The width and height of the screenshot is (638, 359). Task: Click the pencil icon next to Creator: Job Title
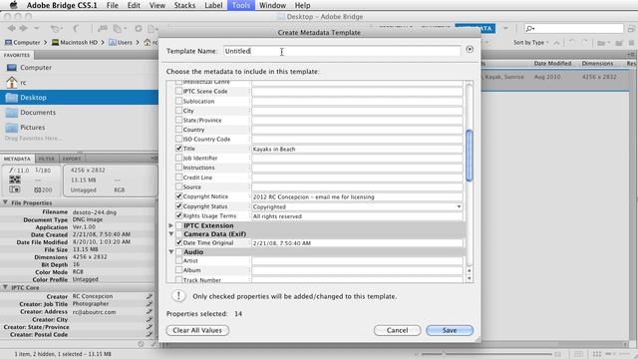pos(150,303)
